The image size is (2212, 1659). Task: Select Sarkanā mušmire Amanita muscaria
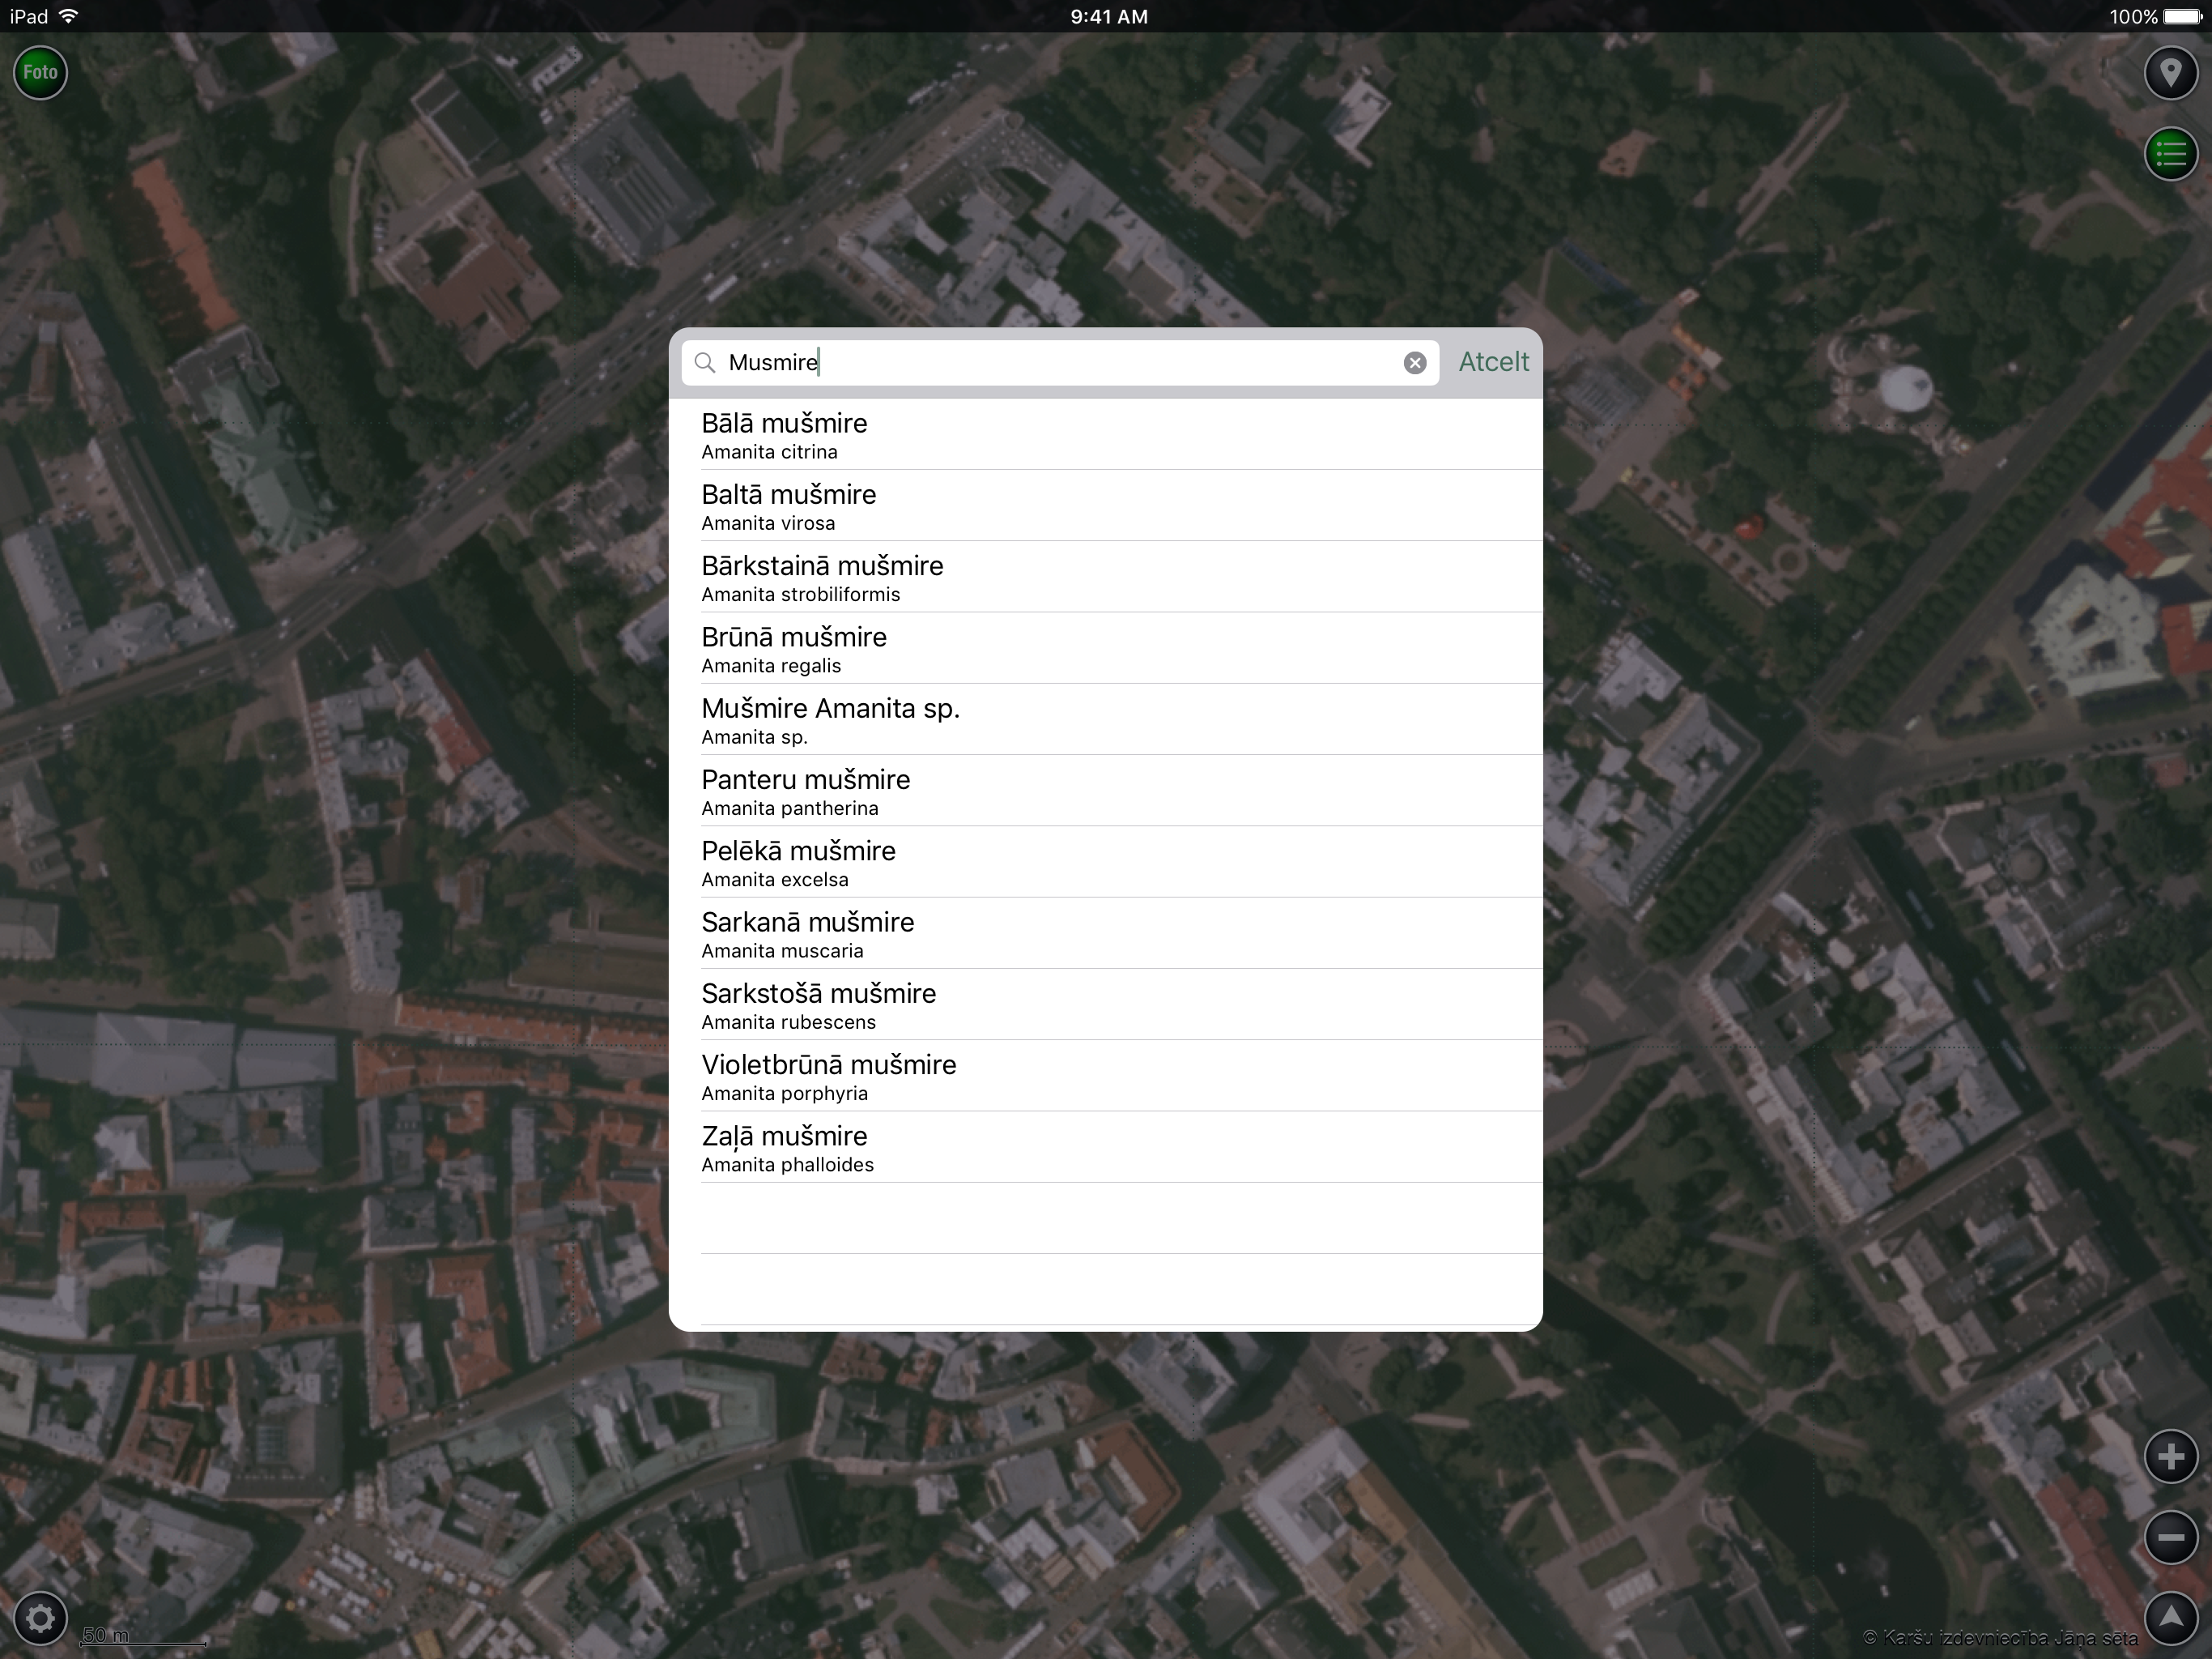coord(1105,933)
